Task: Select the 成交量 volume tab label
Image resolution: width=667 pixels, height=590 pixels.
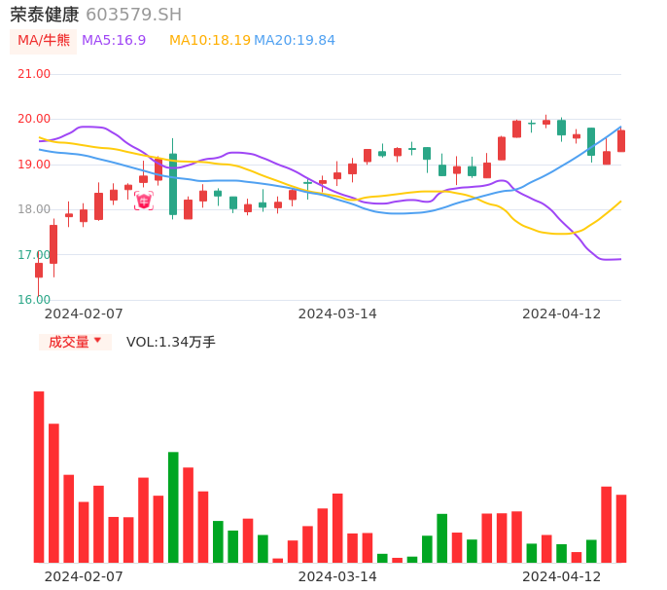Action: [x=68, y=342]
